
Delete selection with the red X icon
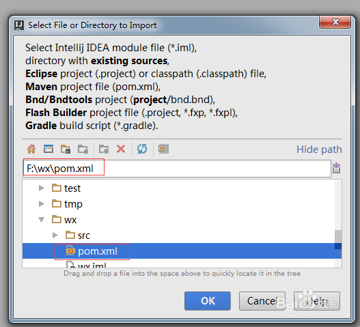[x=121, y=149]
